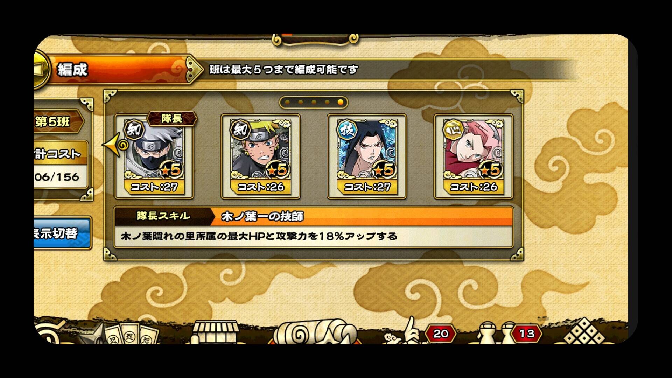Viewport: 672px width, 378px height.
Task: Select the Naruto card costing 26
Action: click(x=260, y=156)
